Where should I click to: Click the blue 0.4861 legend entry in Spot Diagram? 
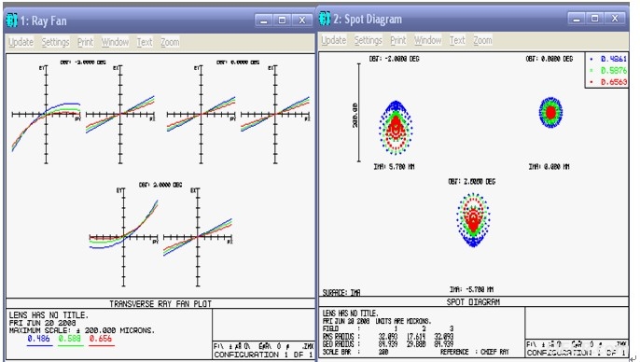tap(609, 59)
